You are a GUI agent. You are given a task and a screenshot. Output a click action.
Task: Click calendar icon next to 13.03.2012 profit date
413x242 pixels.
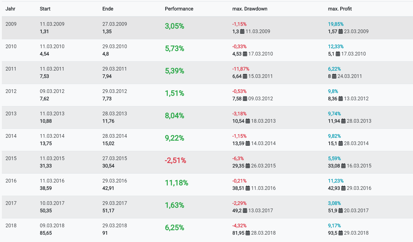tap(341, 99)
